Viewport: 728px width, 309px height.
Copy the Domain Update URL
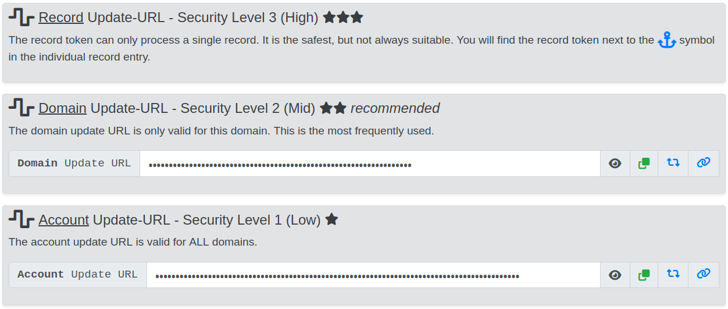coord(644,164)
